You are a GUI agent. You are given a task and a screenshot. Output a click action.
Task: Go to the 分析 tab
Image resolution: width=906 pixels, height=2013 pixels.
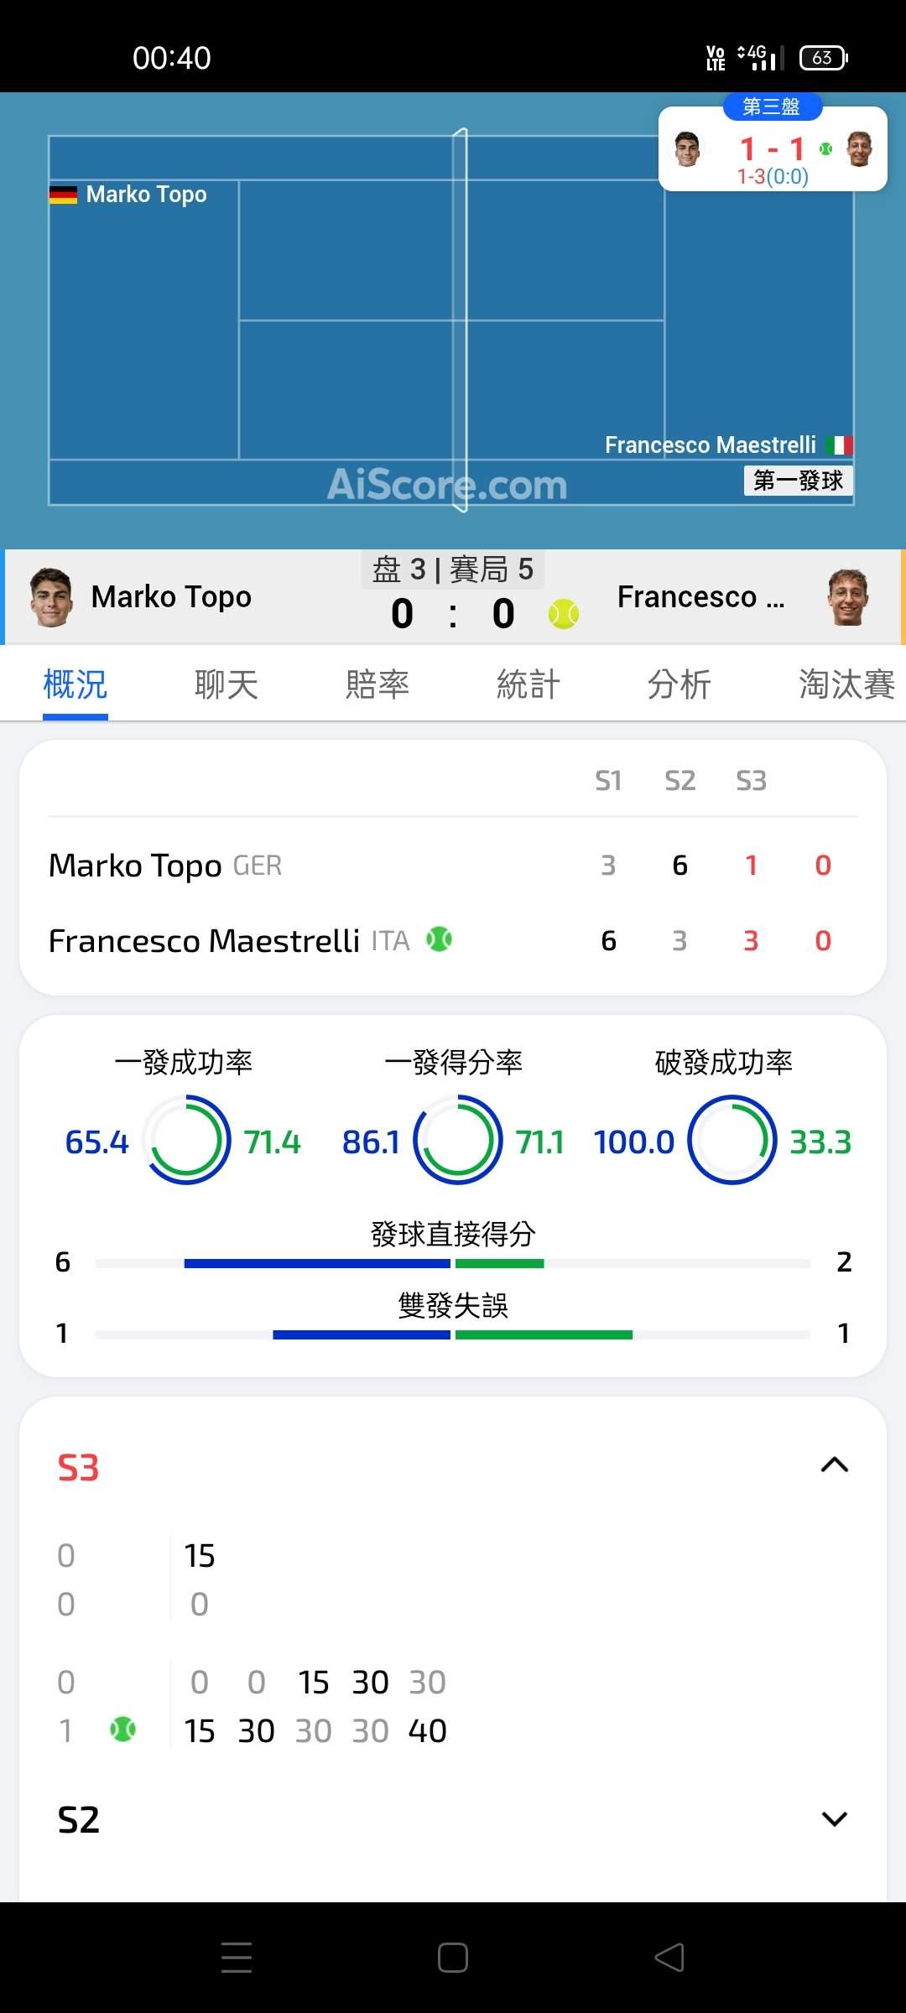(x=679, y=684)
